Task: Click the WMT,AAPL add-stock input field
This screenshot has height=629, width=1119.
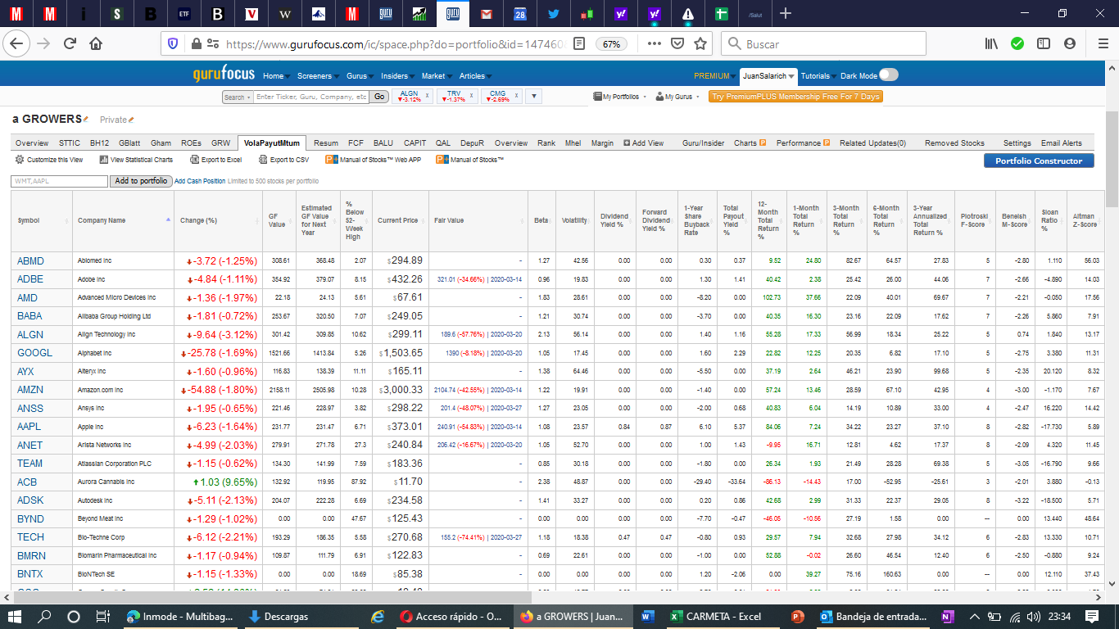Action: tap(60, 181)
